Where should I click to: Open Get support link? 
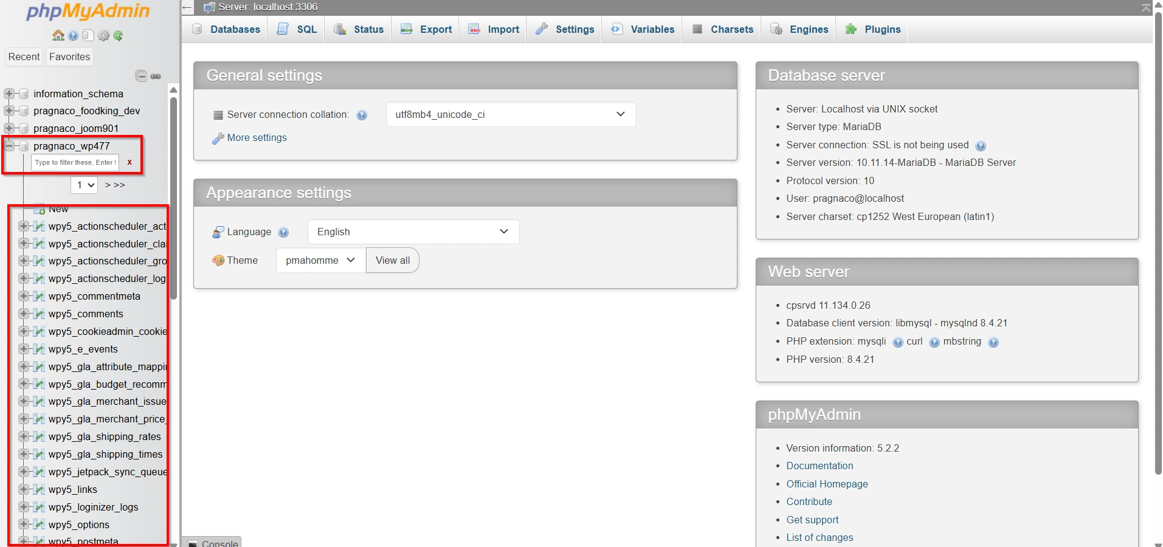812,520
